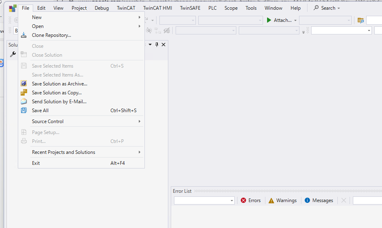Click the Clone Repository download icon
Screen dimensions: 382x228
point(24,35)
